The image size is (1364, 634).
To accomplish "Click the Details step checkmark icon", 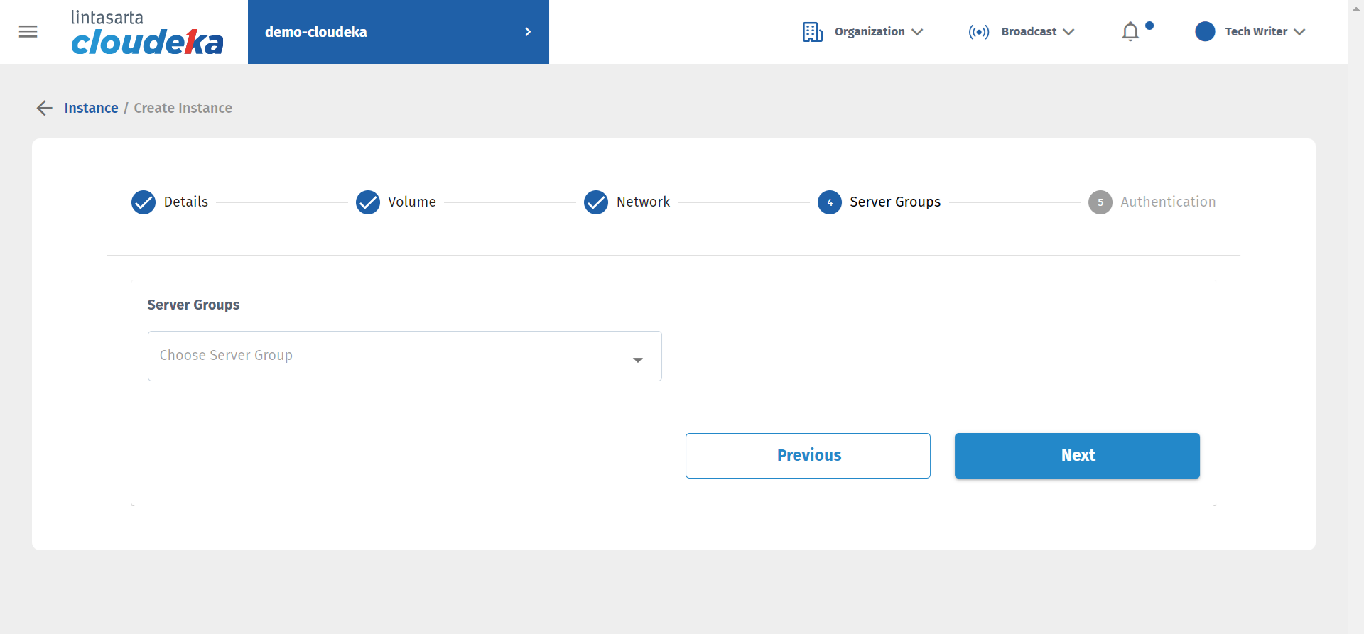I will [144, 202].
